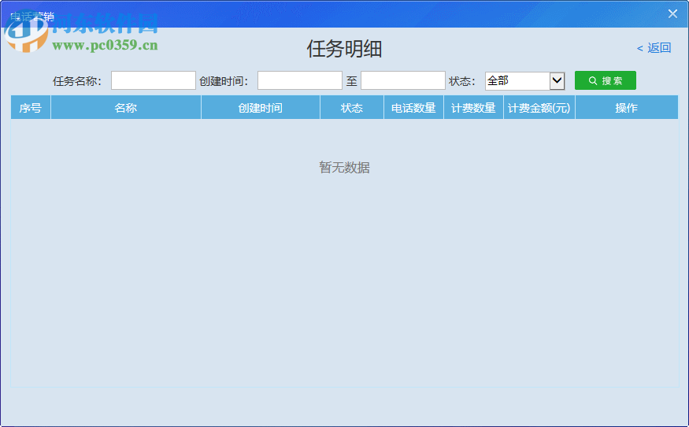Click the 电话数量 column header
This screenshot has height=427, width=689.
point(413,108)
